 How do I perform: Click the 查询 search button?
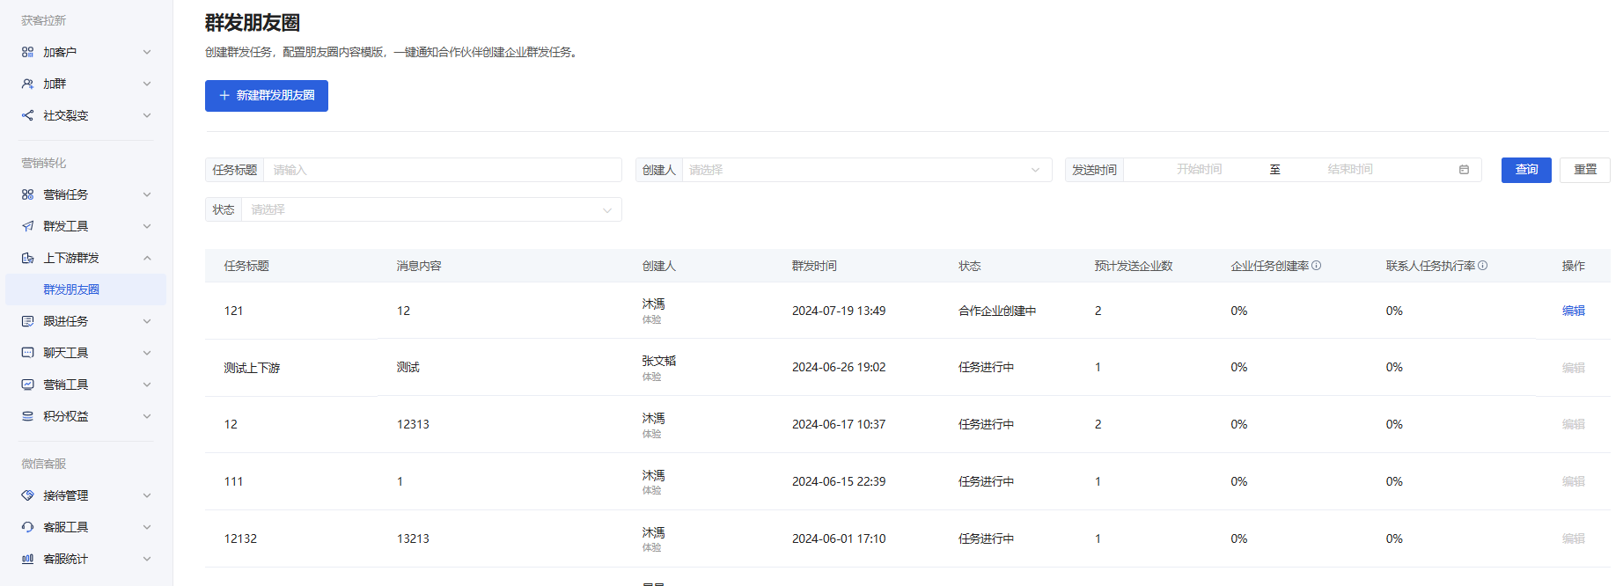point(1526,170)
